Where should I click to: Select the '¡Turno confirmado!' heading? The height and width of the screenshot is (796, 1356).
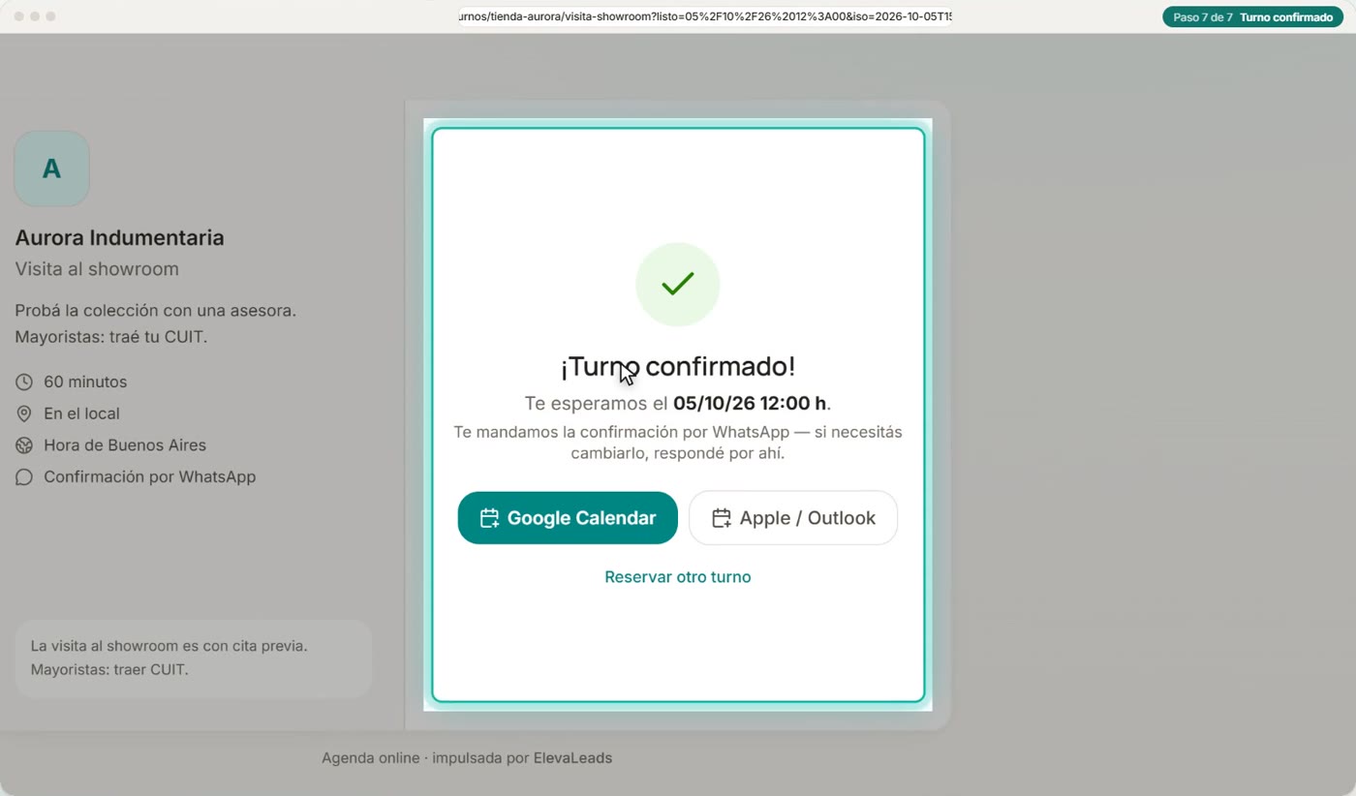[x=678, y=366]
